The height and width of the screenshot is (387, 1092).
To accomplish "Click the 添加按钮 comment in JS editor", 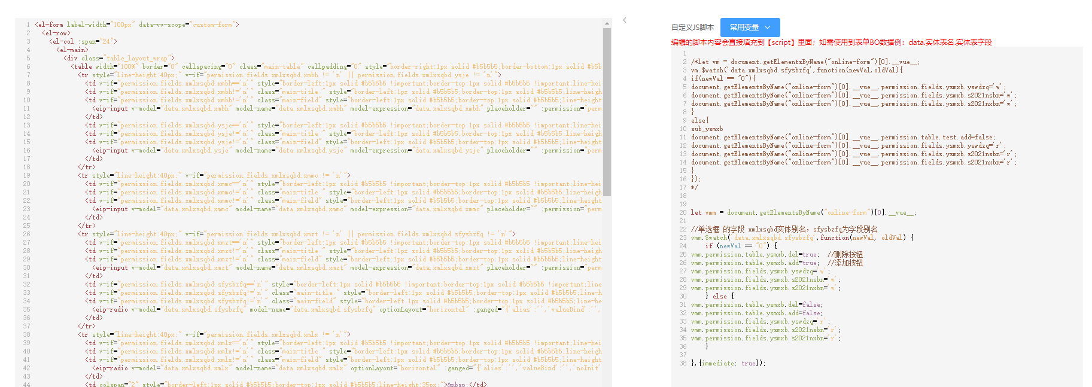I will point(845,263).
